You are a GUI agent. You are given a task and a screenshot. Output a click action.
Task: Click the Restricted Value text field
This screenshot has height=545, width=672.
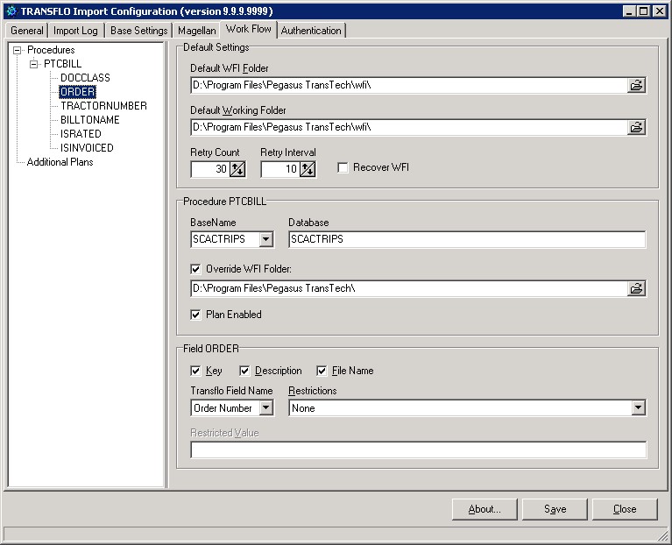[418, 449]
